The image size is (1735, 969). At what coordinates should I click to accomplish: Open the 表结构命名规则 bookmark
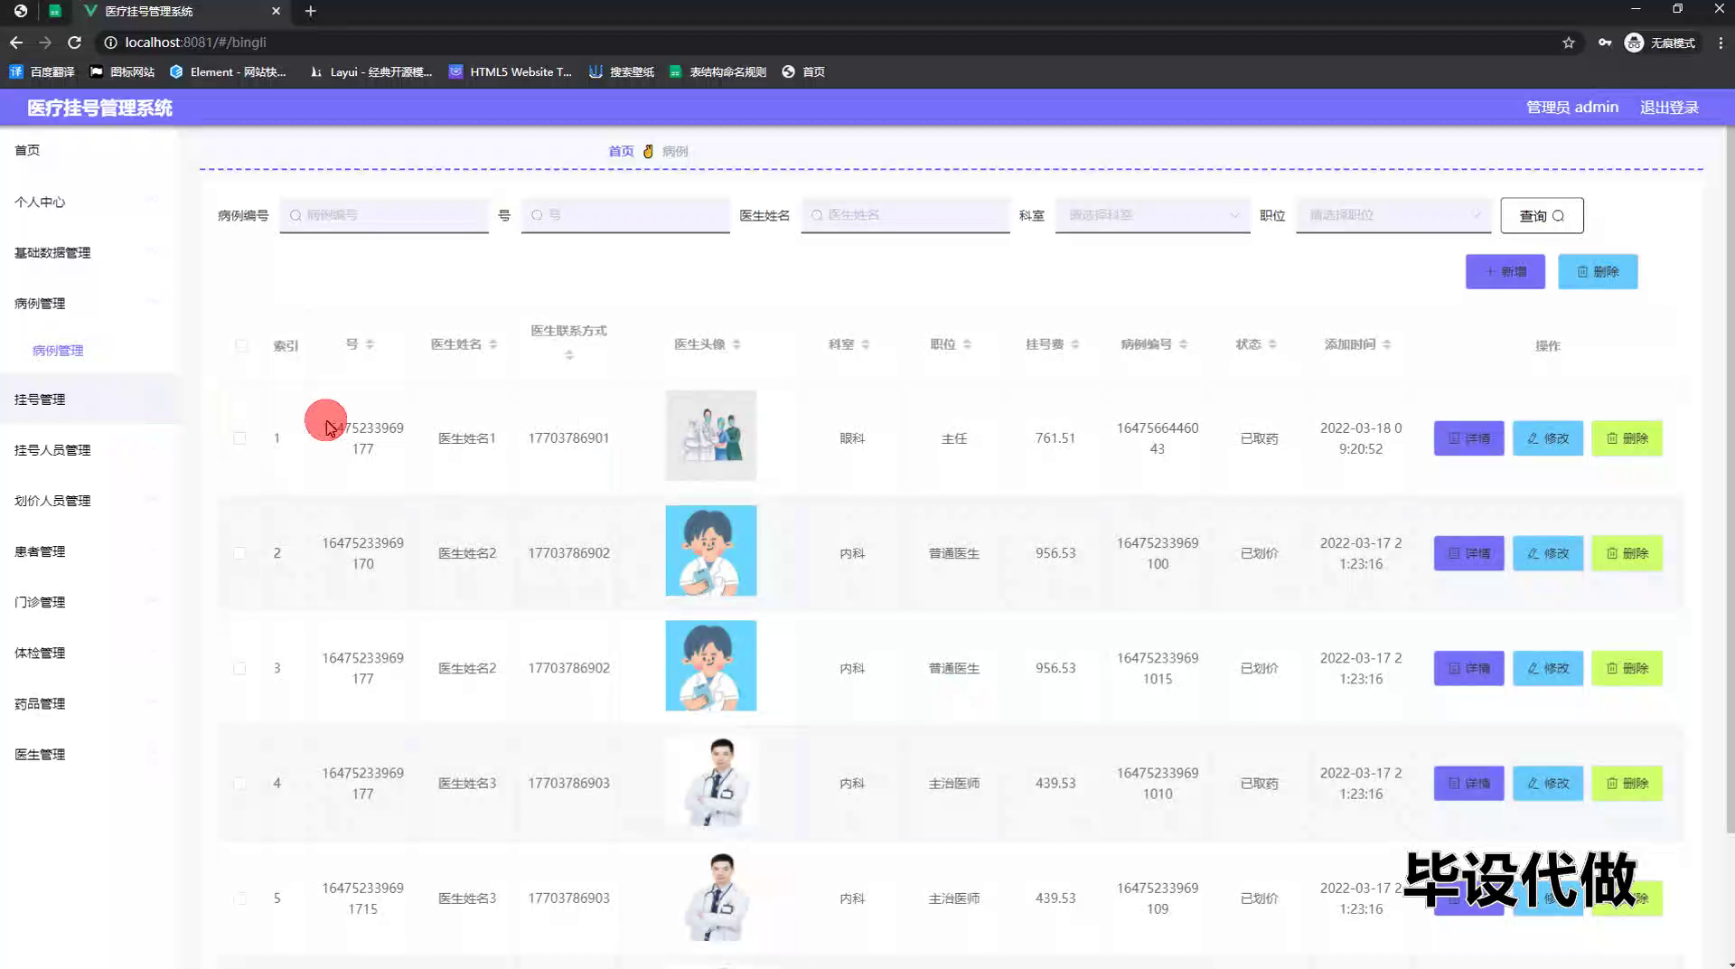(718, 71)
